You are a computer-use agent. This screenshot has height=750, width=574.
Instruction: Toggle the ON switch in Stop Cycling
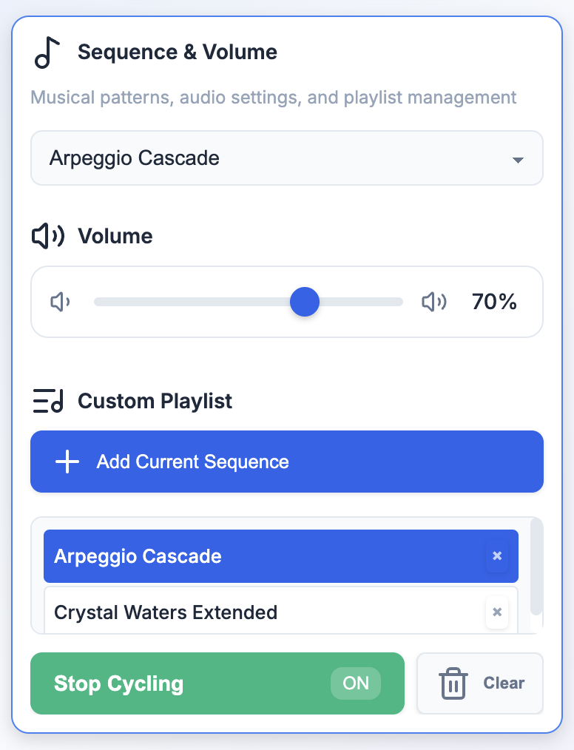(355, 683)
